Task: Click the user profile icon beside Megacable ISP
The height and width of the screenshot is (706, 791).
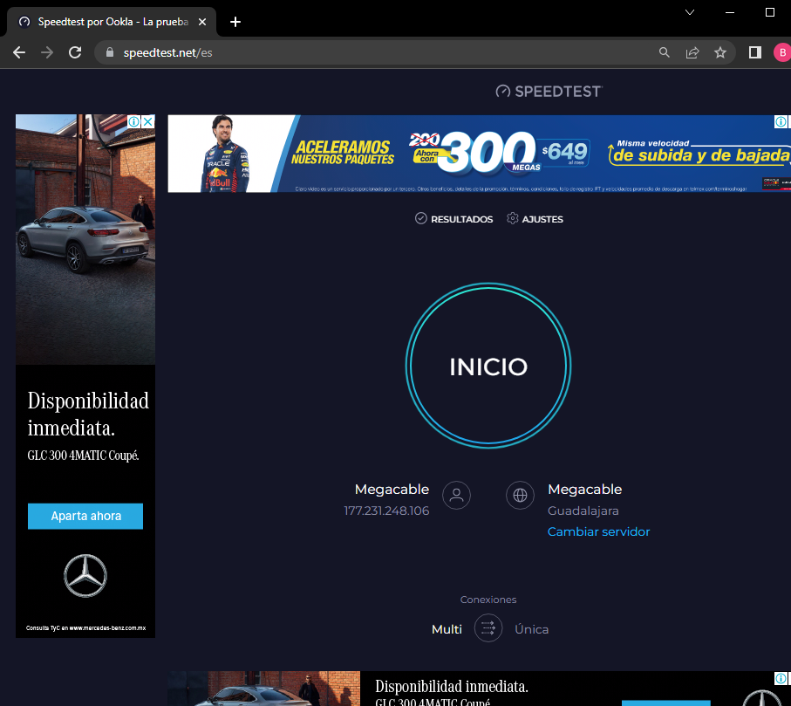Action: click(x=456, y=495)
